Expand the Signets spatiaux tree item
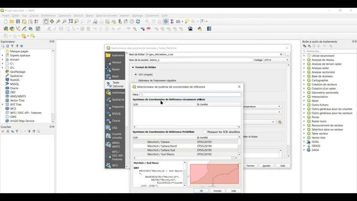357x201 pixels. [x=2, y=55]
